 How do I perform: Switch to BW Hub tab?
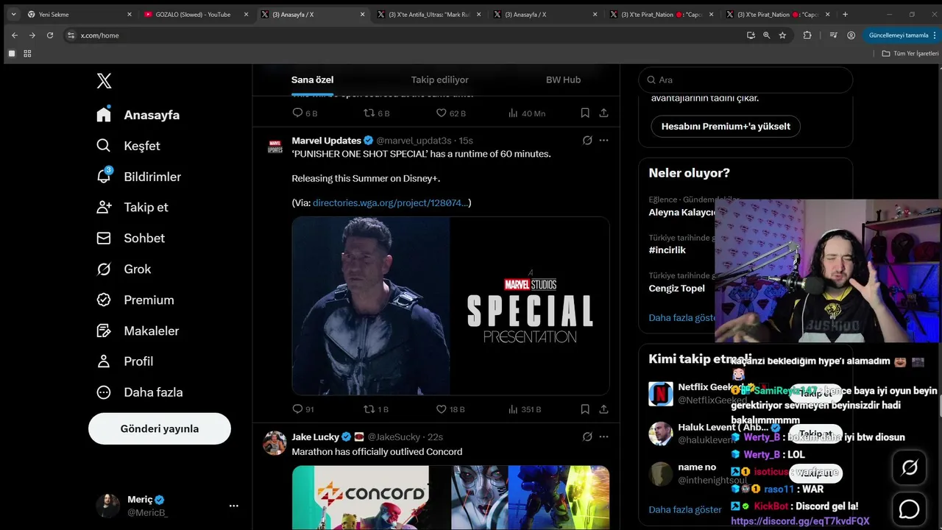pyautogui.click(x=563, y=79)
